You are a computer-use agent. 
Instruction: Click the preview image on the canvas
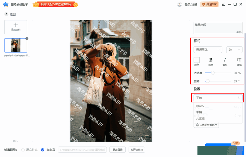[111, 81]
